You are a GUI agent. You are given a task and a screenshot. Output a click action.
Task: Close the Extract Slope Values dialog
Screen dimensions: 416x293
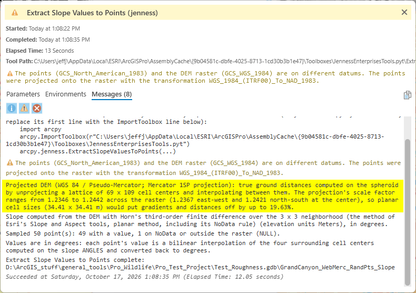pyautogui.click(x=404, y=12)
